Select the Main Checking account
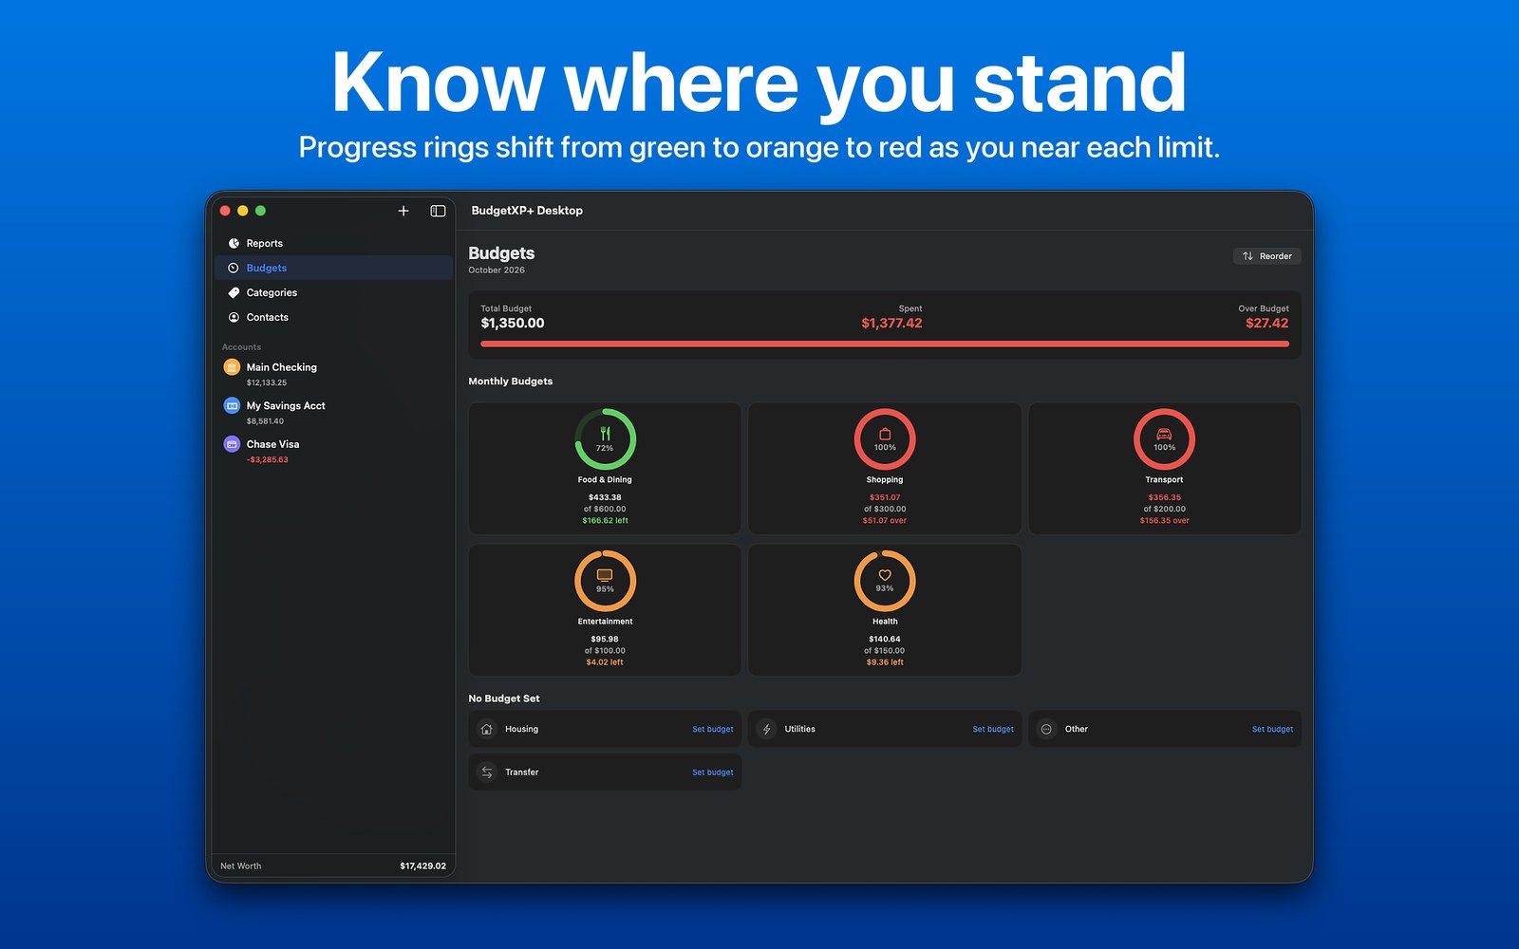 click(x=333, y=374)
